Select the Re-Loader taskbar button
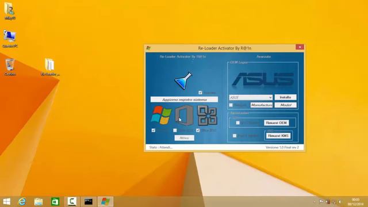The height and width of the screenshot is (207, 368). 105,202
